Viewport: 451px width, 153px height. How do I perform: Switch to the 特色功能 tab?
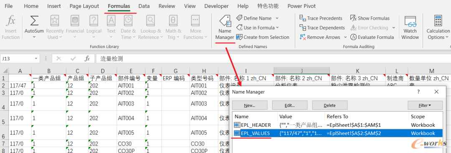point(268,6)
